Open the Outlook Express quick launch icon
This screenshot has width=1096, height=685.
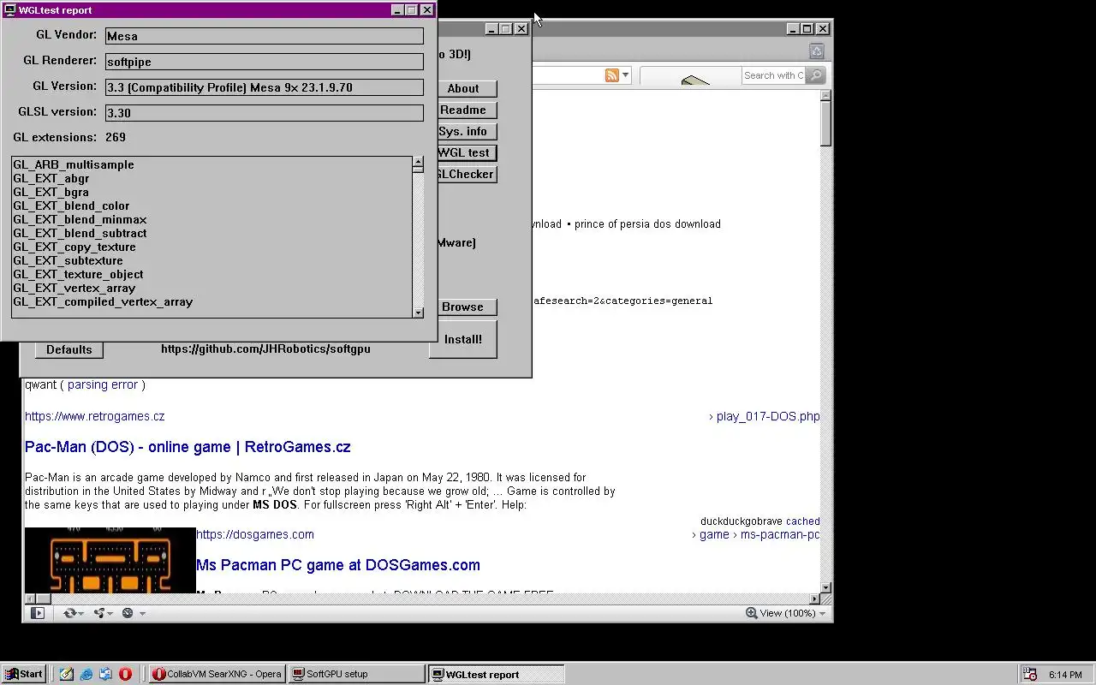click(105, 674)
